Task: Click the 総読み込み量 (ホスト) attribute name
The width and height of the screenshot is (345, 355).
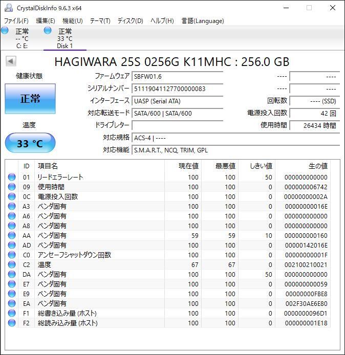Action: tap(68, 323)
